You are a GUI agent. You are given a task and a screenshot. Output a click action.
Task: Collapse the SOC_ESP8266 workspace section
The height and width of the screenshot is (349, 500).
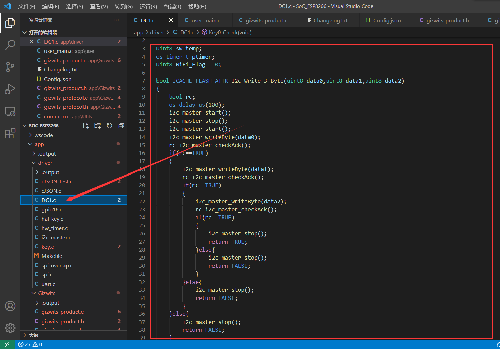(x=24, y=126)
